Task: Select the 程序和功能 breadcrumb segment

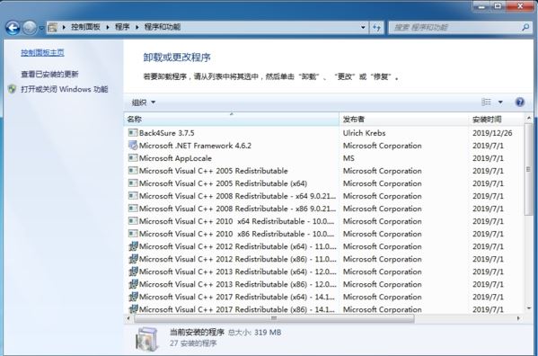Action: 163,27
